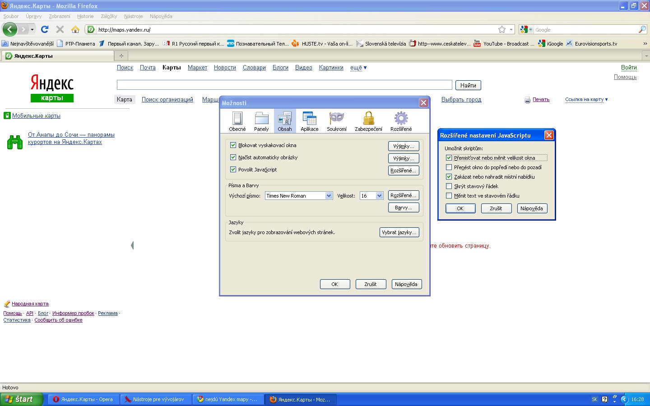Open the Soukromí options panel
Image resolution: width=650 pixels, height=406 pixels.
coord(337,121)
